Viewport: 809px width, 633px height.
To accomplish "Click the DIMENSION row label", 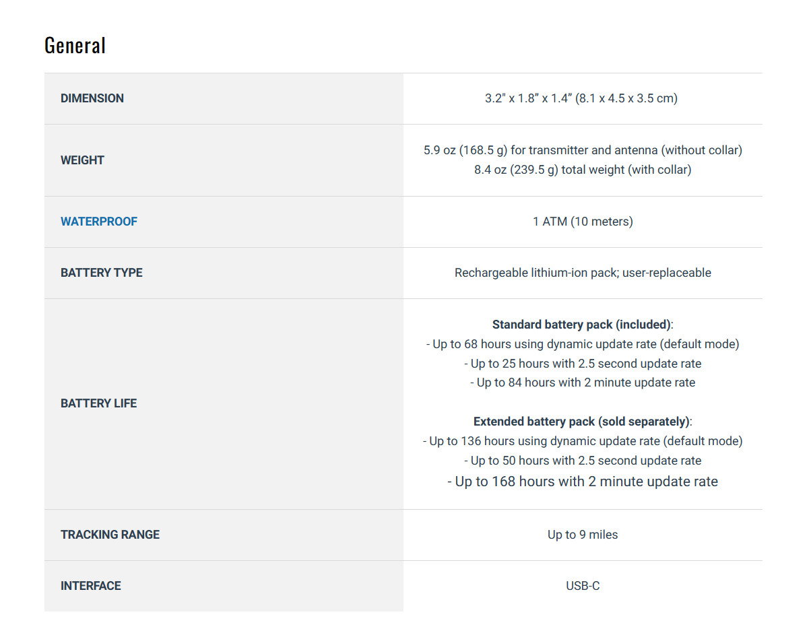I will [x=92, y=98].
